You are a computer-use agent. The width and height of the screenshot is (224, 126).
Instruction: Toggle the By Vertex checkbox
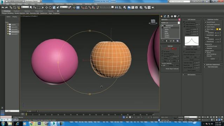tap(162, 51)
